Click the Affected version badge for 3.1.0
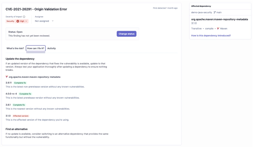This screenshot has width=254, height=147. coord(21,116)
